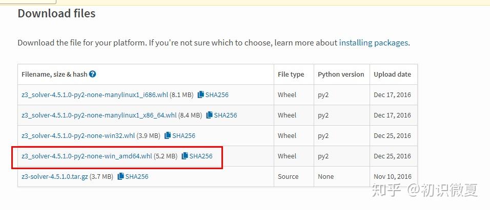Open the installing packages link
490x210 pixels.
[373, 42]
